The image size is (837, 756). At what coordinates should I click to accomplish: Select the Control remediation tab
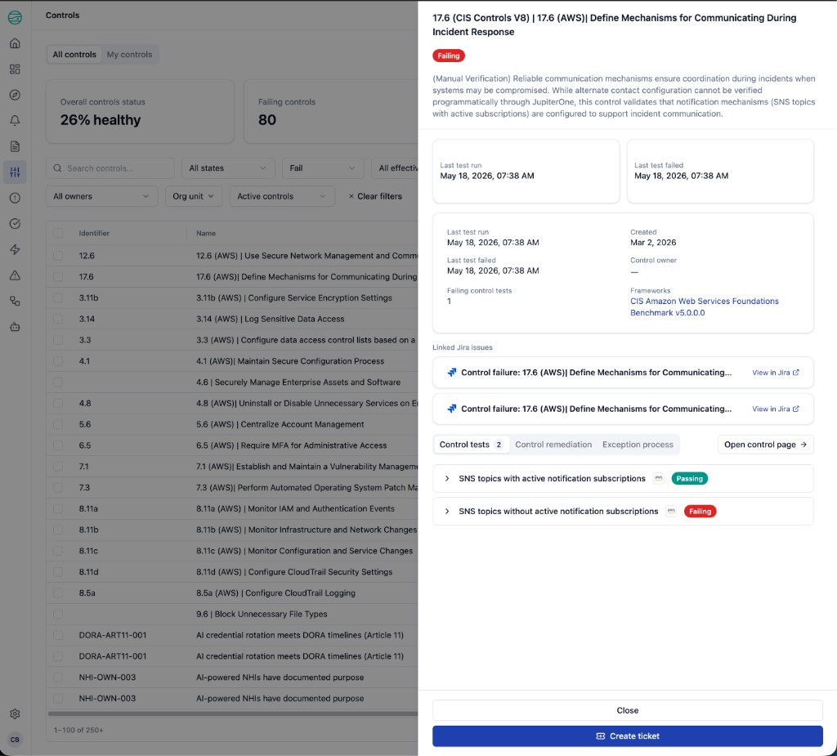pyautogui.click(x=553, y=445)
